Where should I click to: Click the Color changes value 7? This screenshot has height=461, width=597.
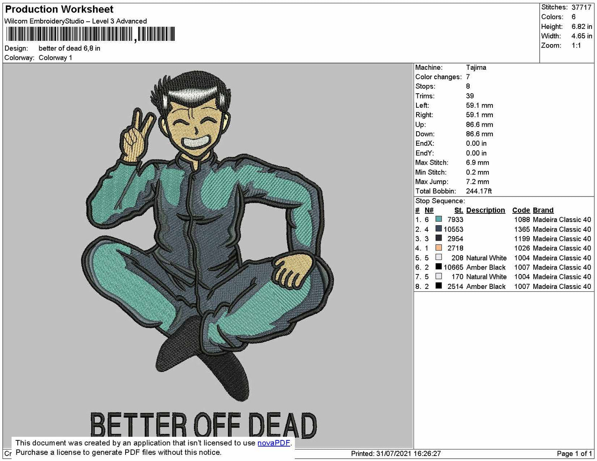click(468, 77)
